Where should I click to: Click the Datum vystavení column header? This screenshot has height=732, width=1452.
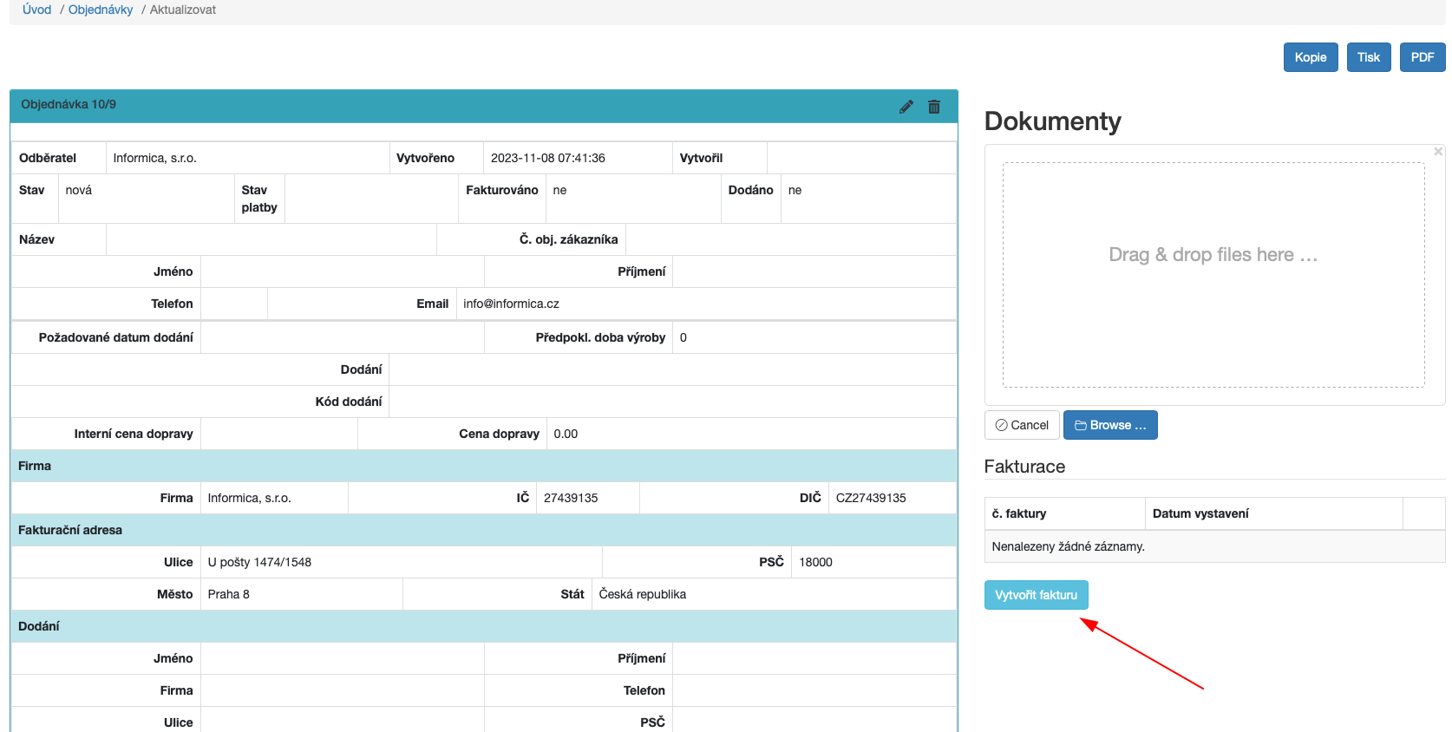pyautogui.click(x=1200, y=513)
